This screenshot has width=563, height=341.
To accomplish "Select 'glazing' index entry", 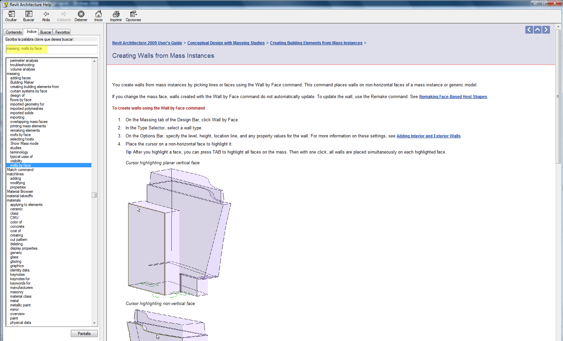I will [x=16, y=261].
